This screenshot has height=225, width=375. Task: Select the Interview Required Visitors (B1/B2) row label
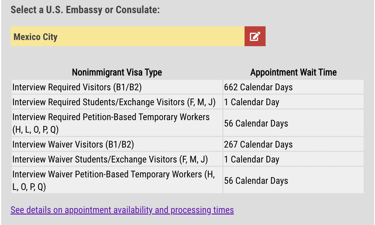[x=77, y=87]
